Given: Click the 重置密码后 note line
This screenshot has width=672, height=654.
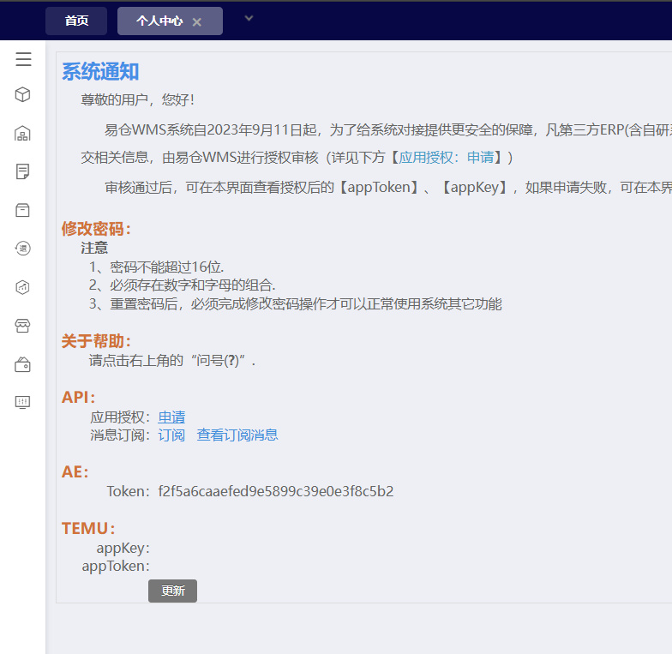Looking at the screenshot, I should pos(295,303).
